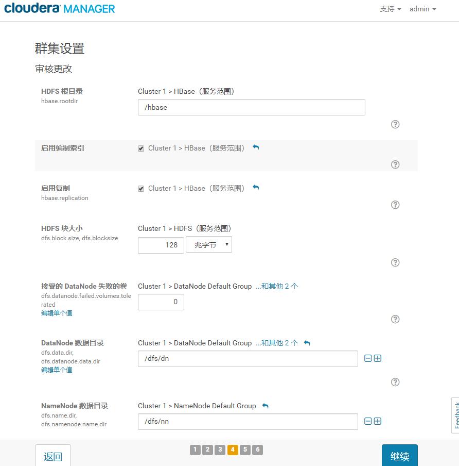Reset NameNode data directory to default

266,406
